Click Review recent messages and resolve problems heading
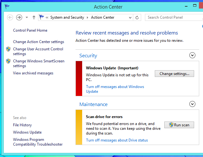The width and height of the screenshot is (203, 157). tap(127, 33)
